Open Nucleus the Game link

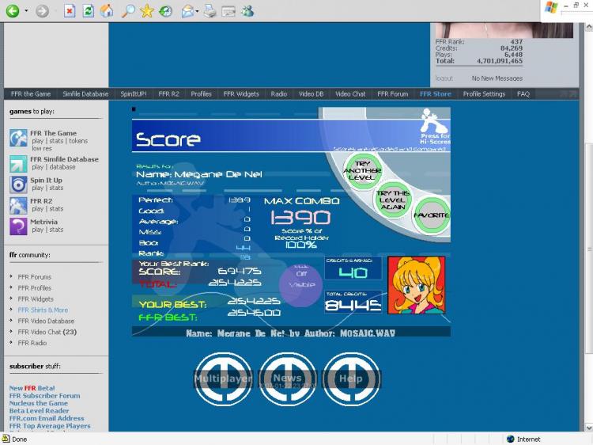tap(39, 403)
